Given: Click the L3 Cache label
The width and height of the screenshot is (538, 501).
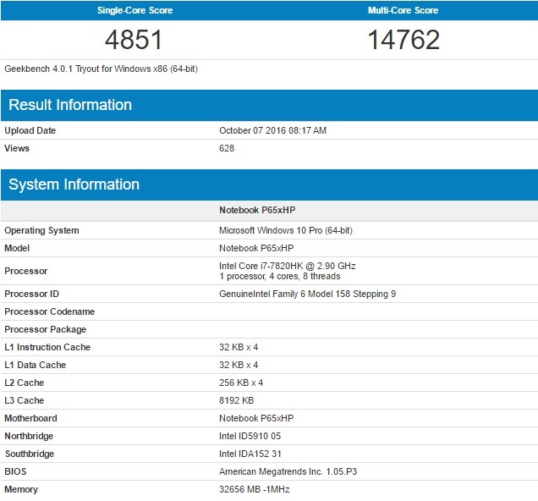Looking at the screenshot, I should (24, 400).
